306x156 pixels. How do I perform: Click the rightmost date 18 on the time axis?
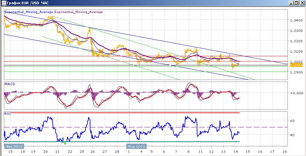click(x=285, y=151)
